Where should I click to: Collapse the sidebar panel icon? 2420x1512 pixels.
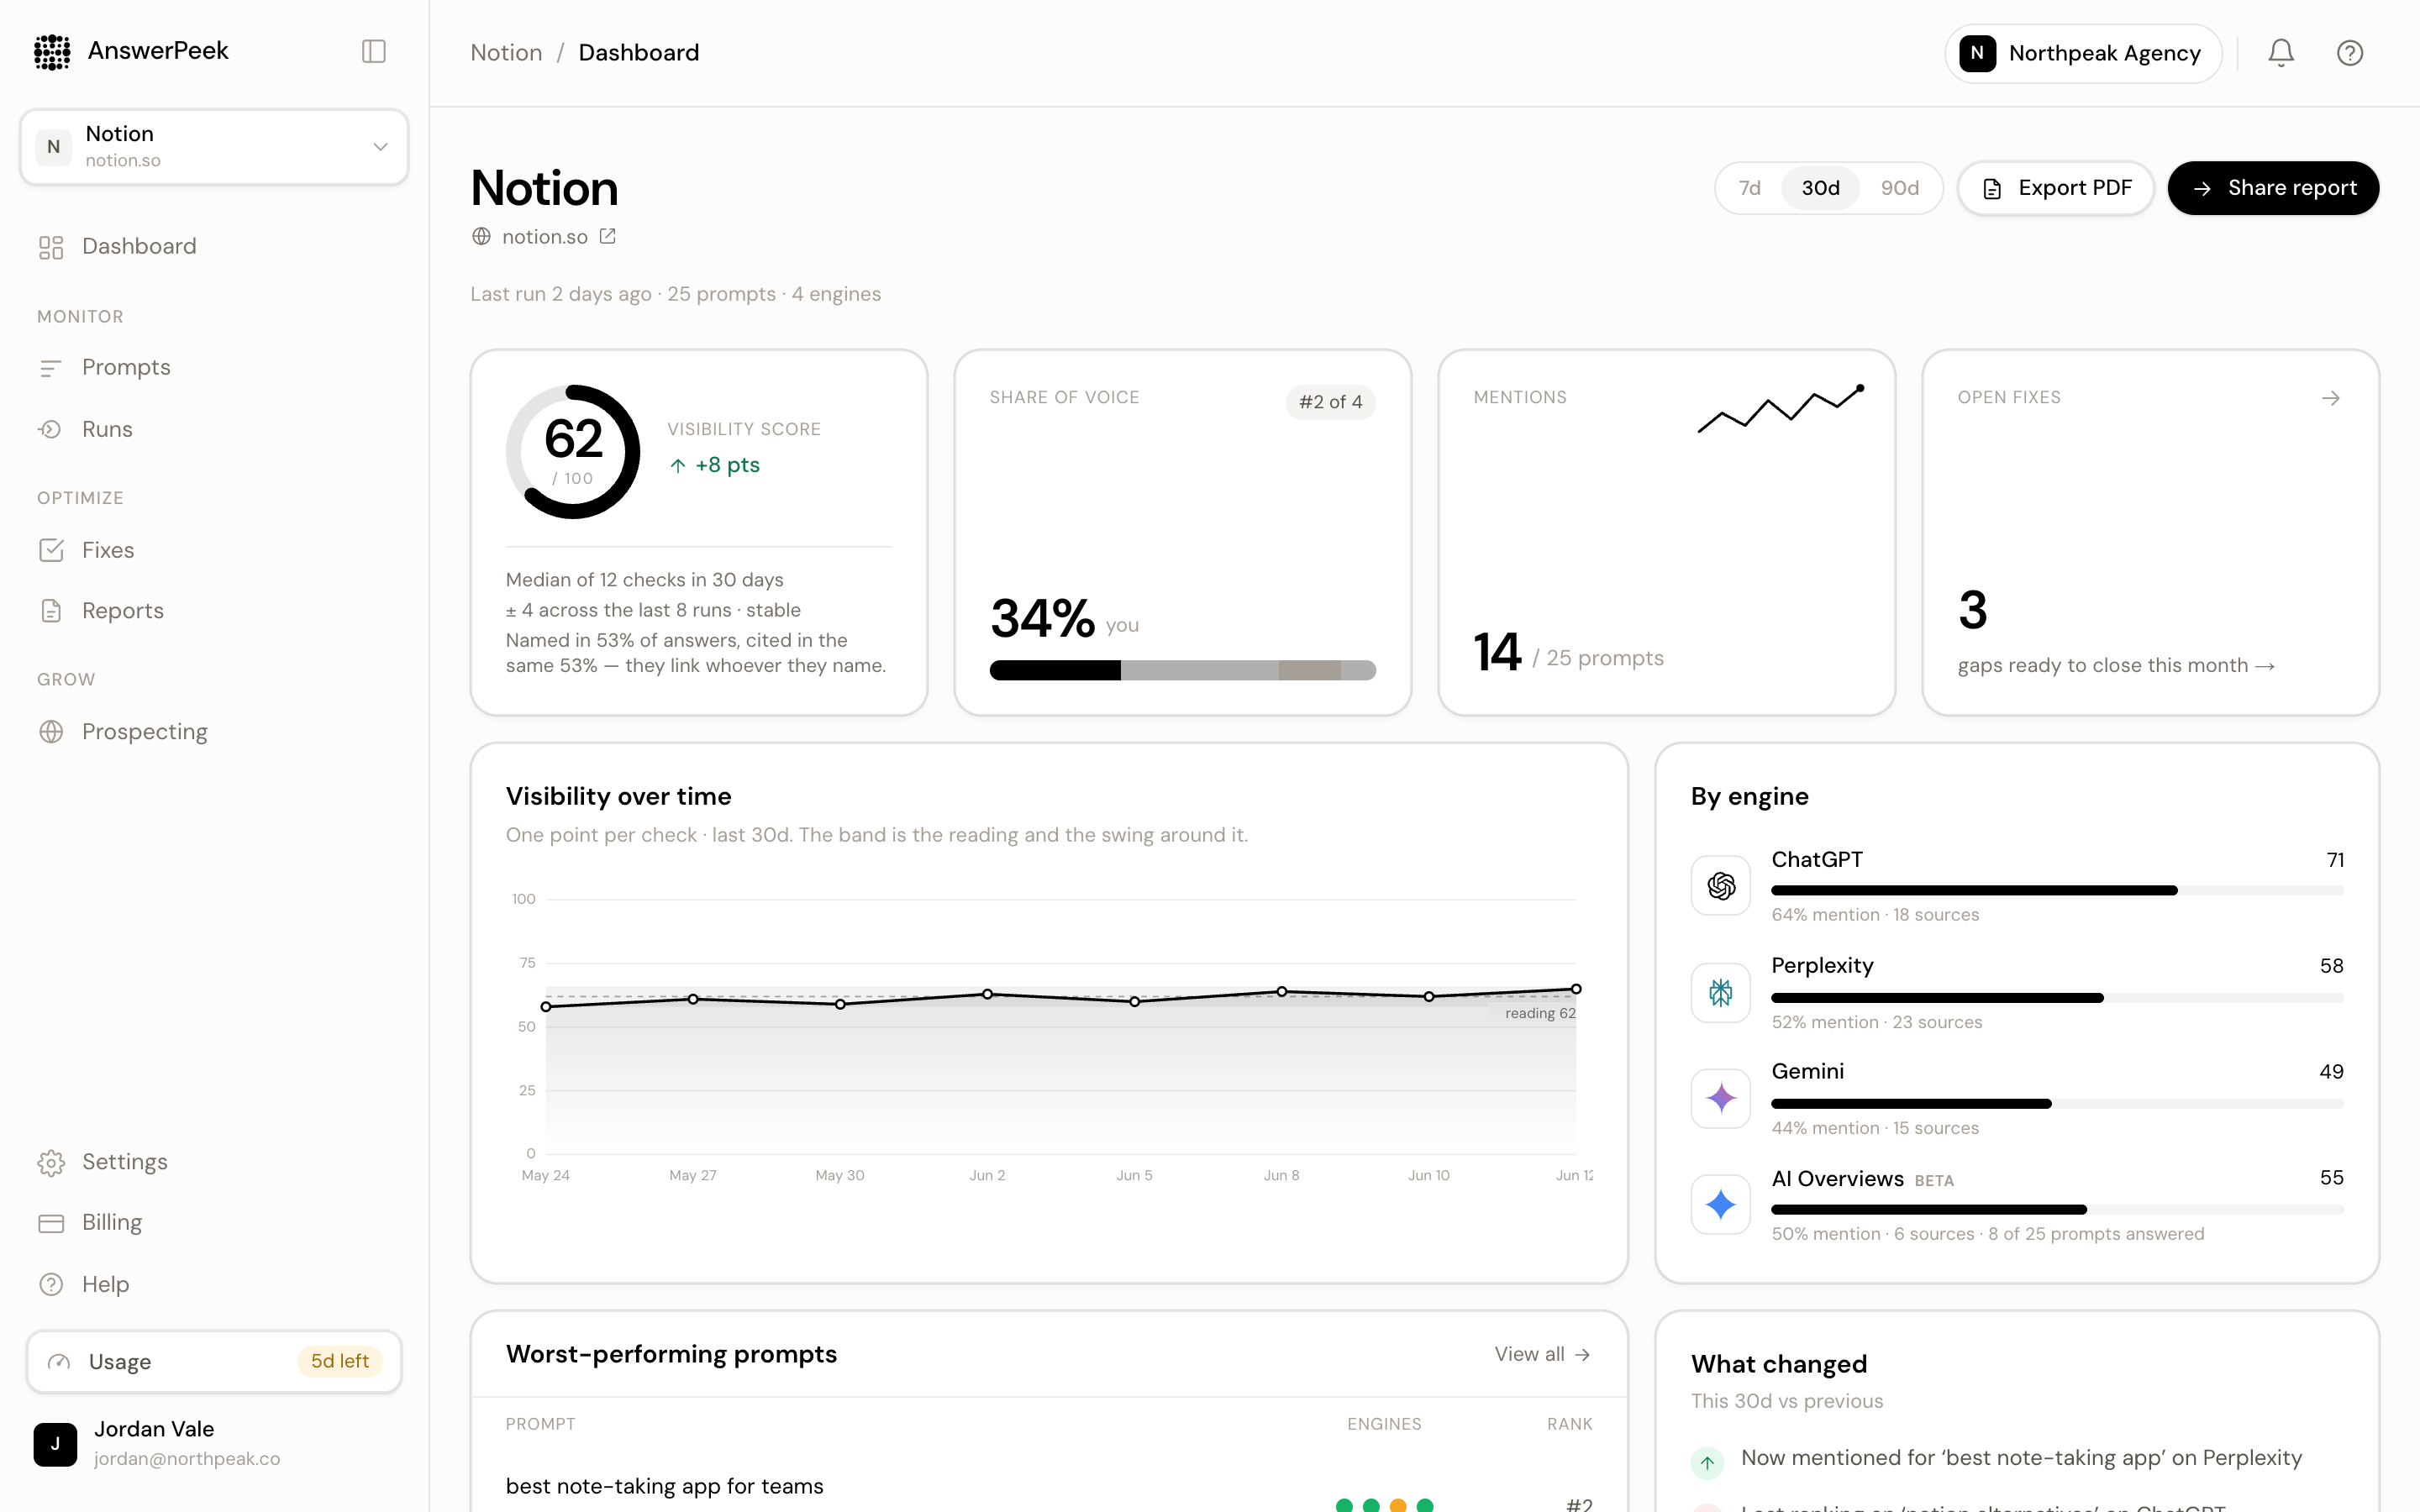373,51
